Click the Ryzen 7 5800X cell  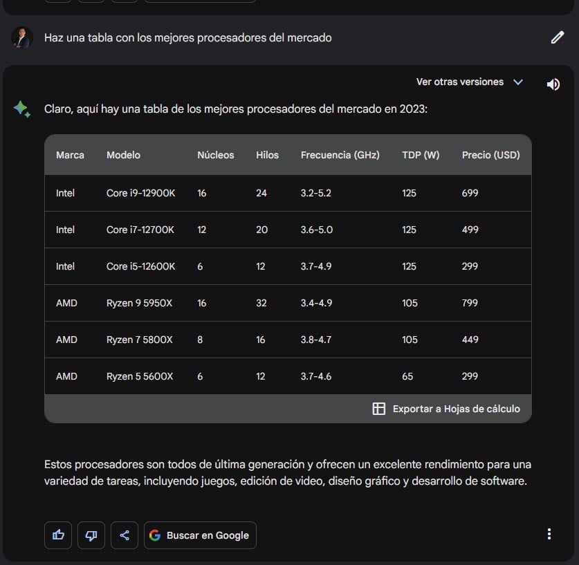(139, 340)
